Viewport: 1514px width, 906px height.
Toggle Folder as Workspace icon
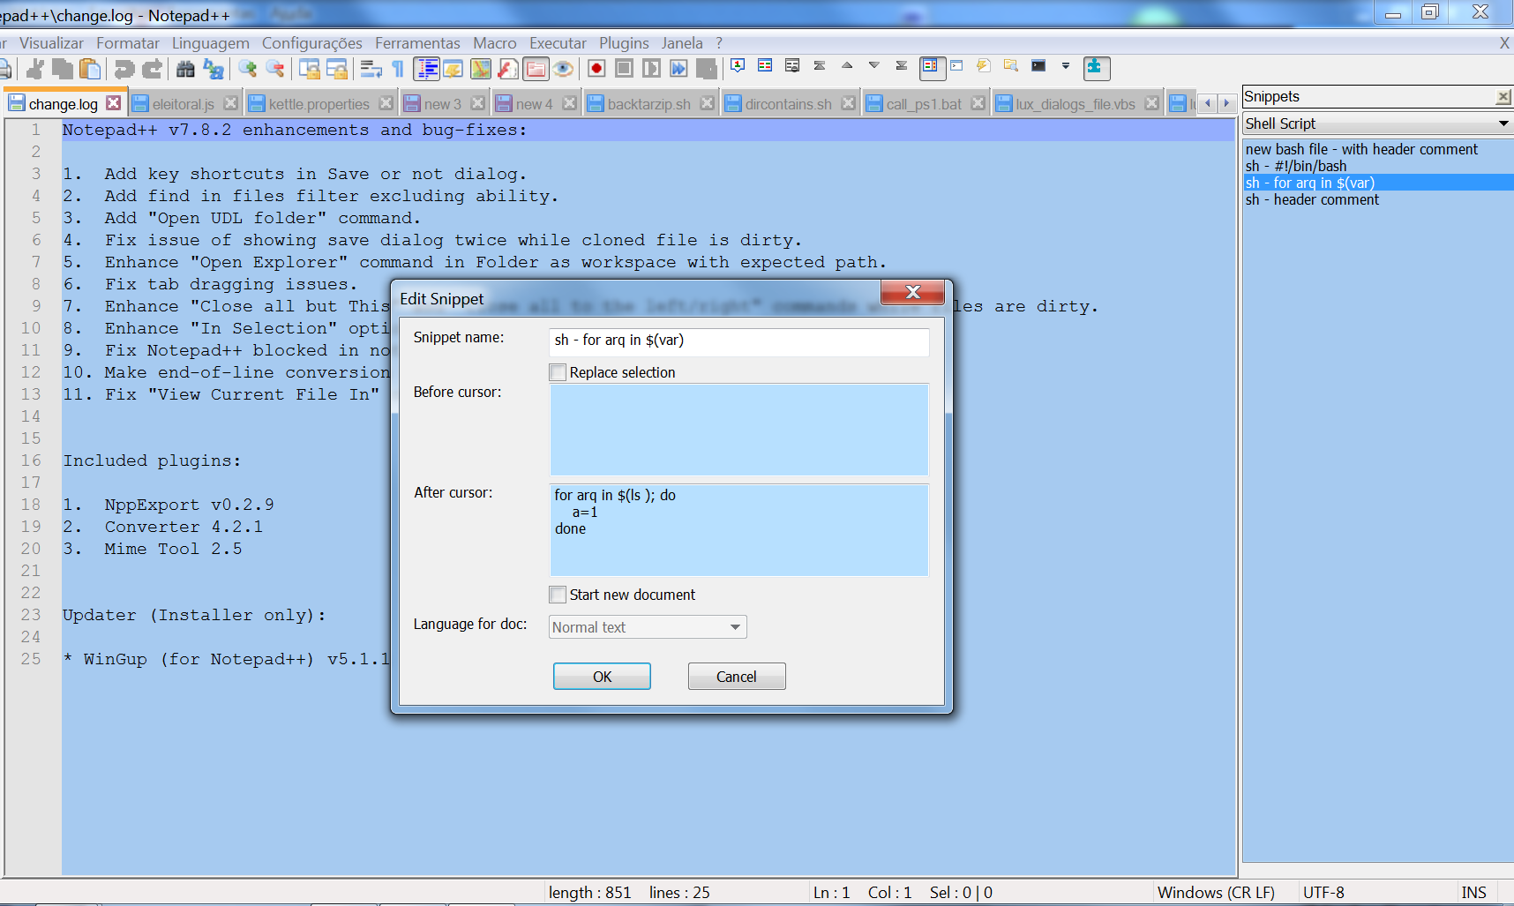point(536,69)
